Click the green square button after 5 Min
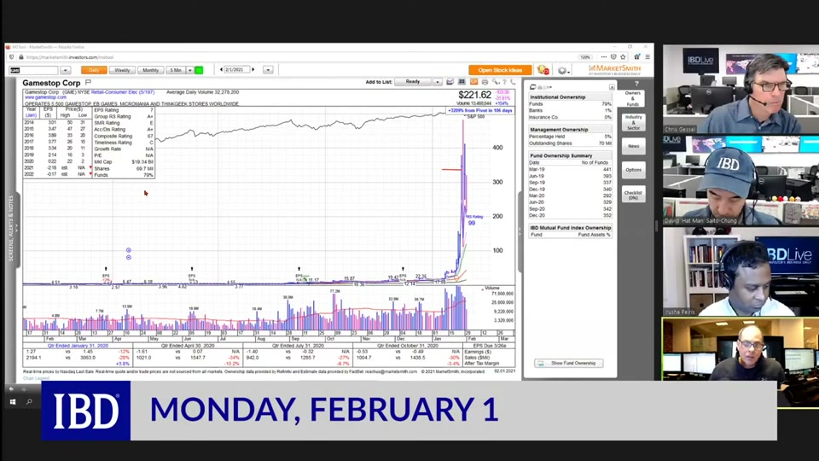The width and height of the screenshot is (819, 461). pos(199,70)
